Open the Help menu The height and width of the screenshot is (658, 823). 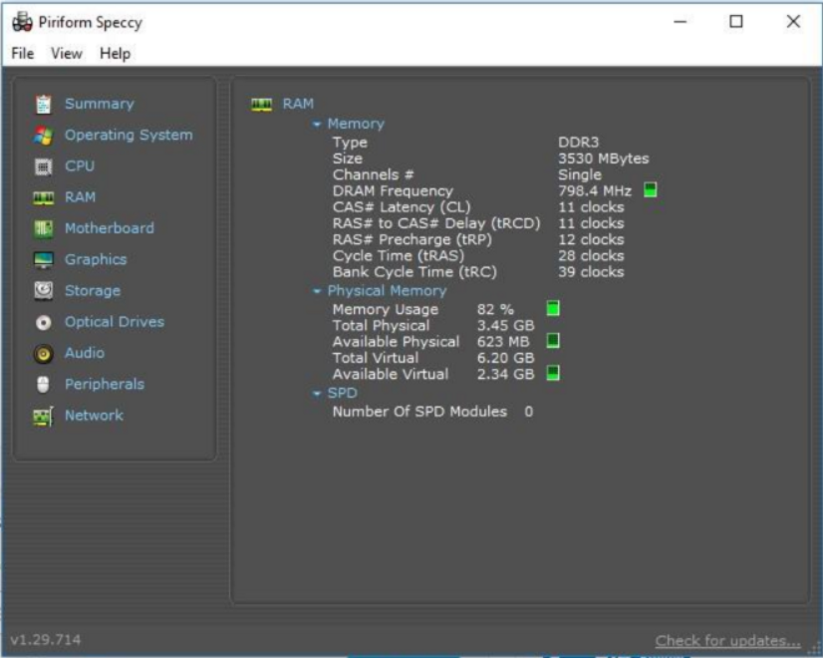pyautogui.click(x=115, y=54)
